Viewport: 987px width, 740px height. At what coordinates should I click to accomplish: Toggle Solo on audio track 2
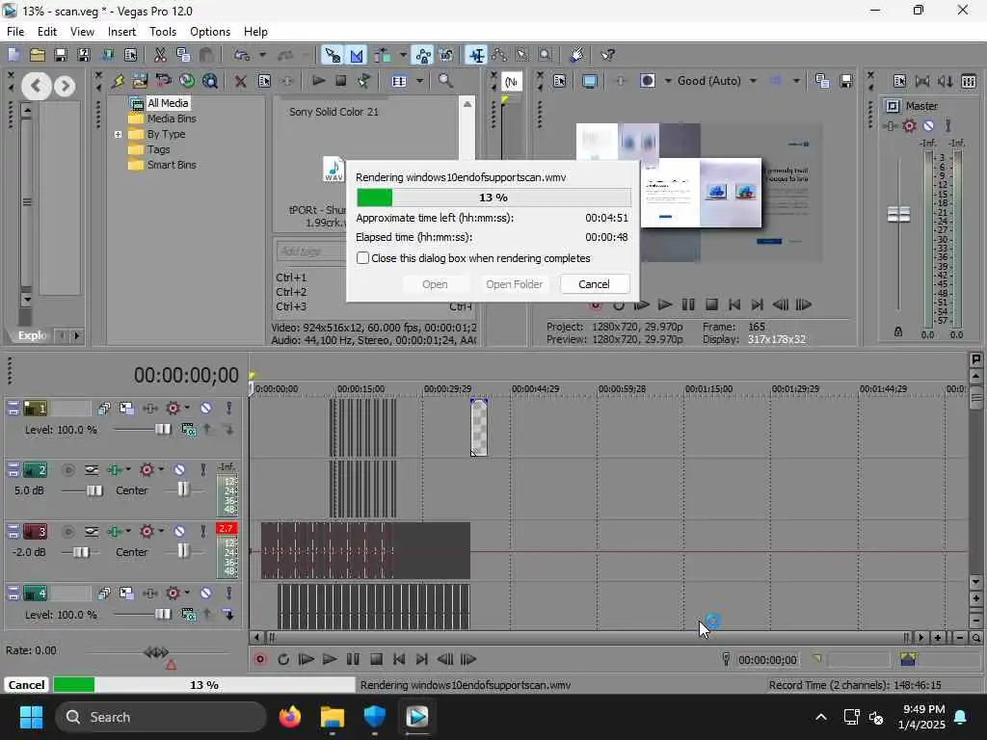pyautogui.click(x=202, y=470)
